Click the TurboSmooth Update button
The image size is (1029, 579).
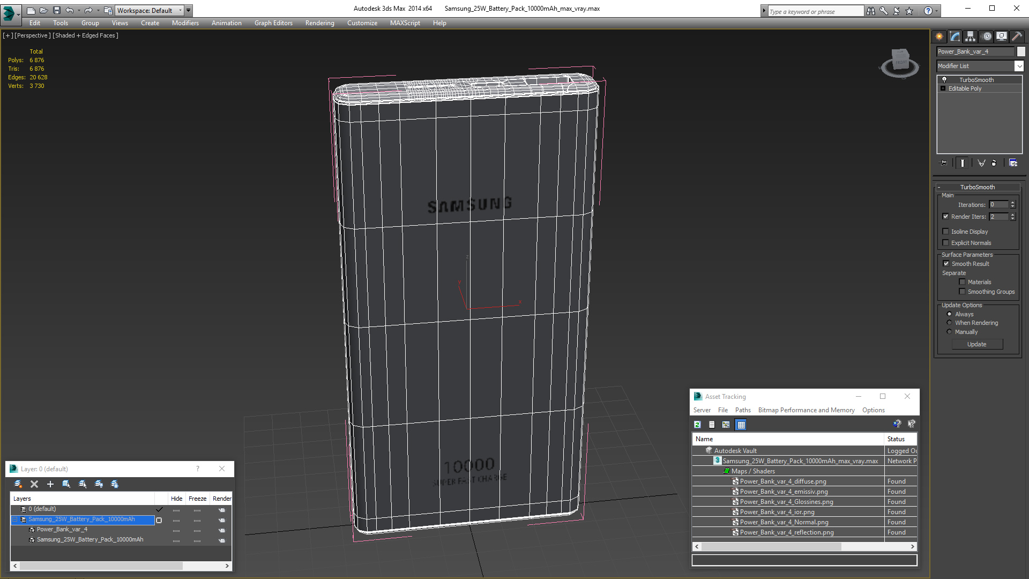click(x=977, y=344)
